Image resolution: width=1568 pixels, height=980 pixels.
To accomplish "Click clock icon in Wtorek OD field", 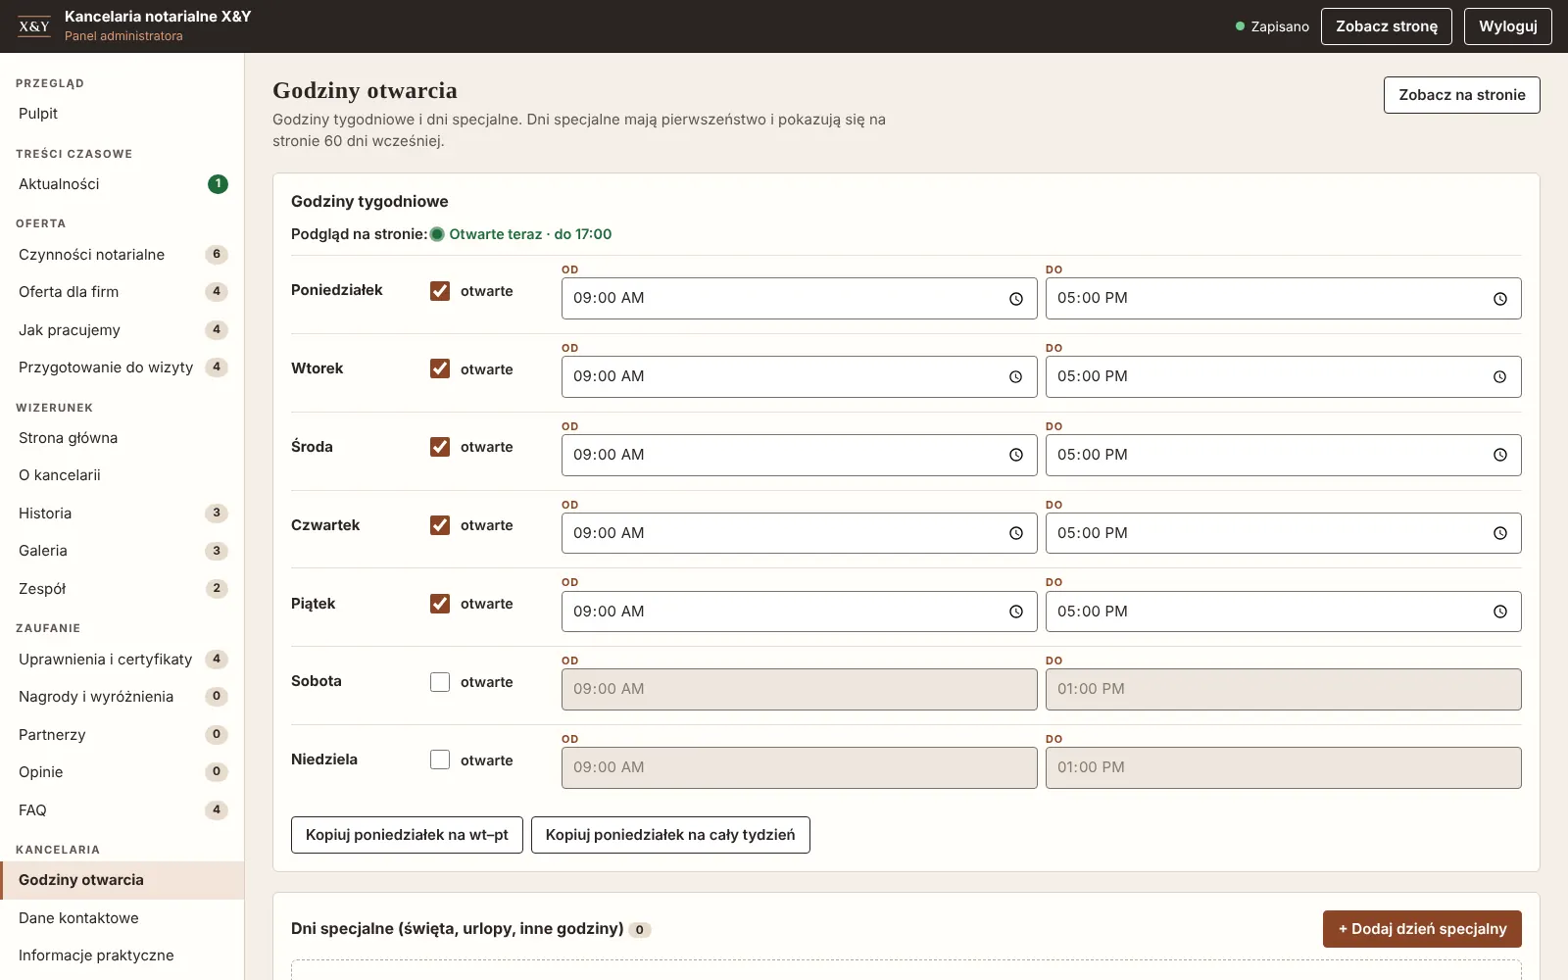I will pos(1016,377).
